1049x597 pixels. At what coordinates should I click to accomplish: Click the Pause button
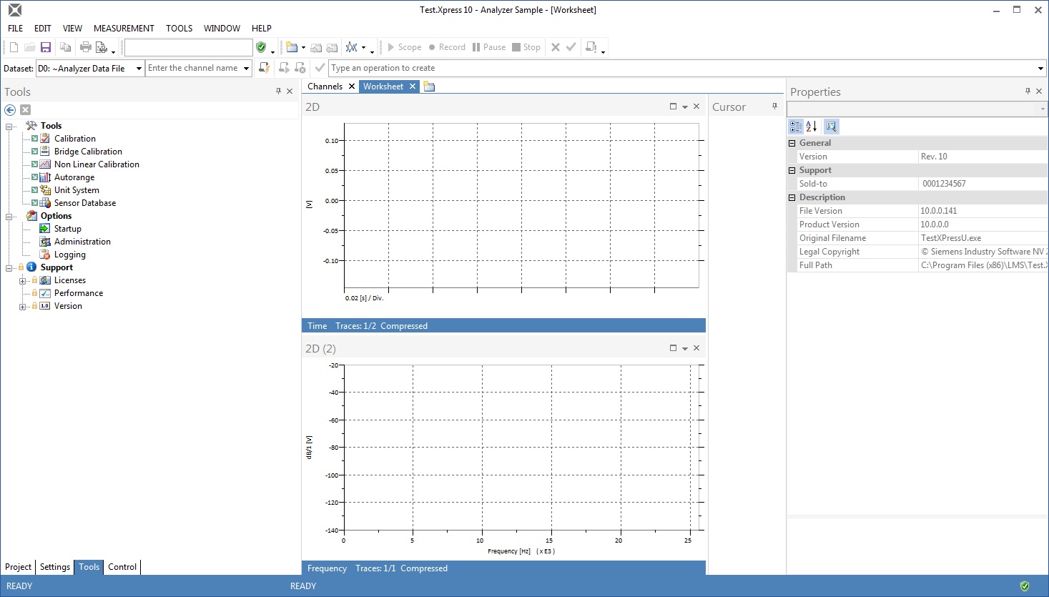click(489, 47)
